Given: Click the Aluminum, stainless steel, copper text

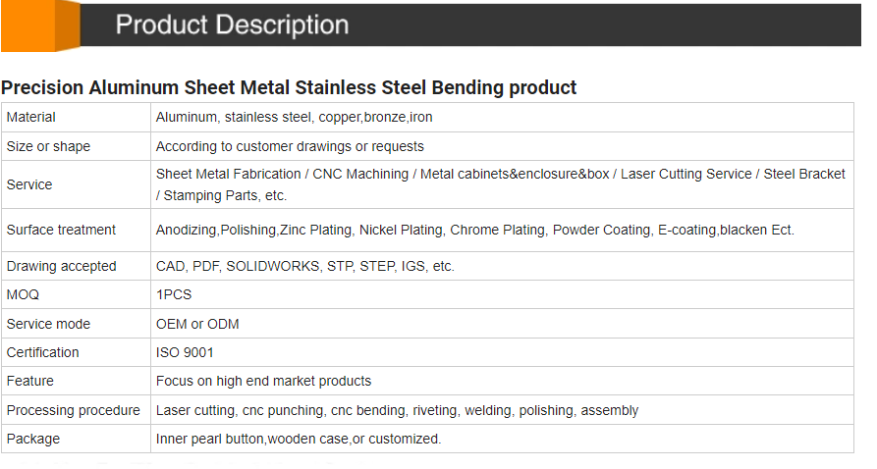Looking at the screenshot, I should pyautogui.click(x=294, y=117).
